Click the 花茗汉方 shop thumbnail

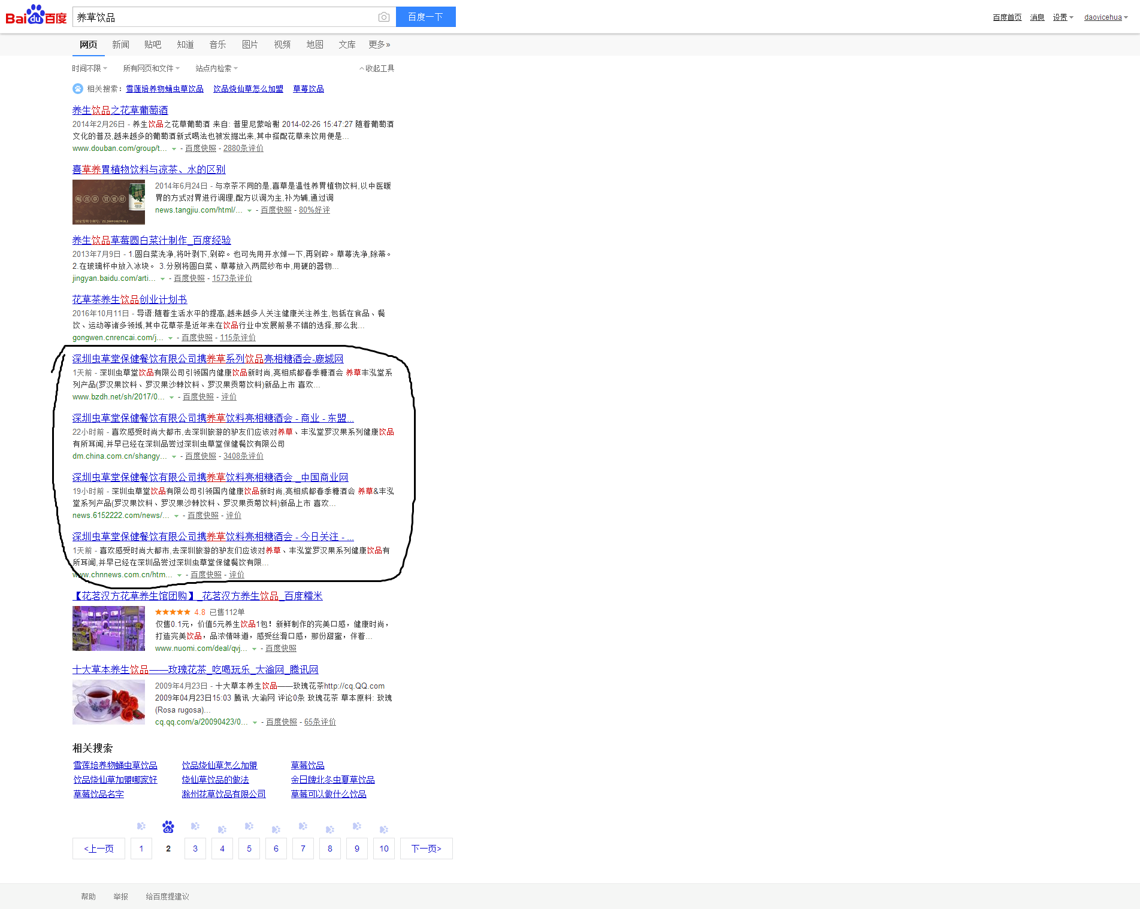tap(108, 628)
